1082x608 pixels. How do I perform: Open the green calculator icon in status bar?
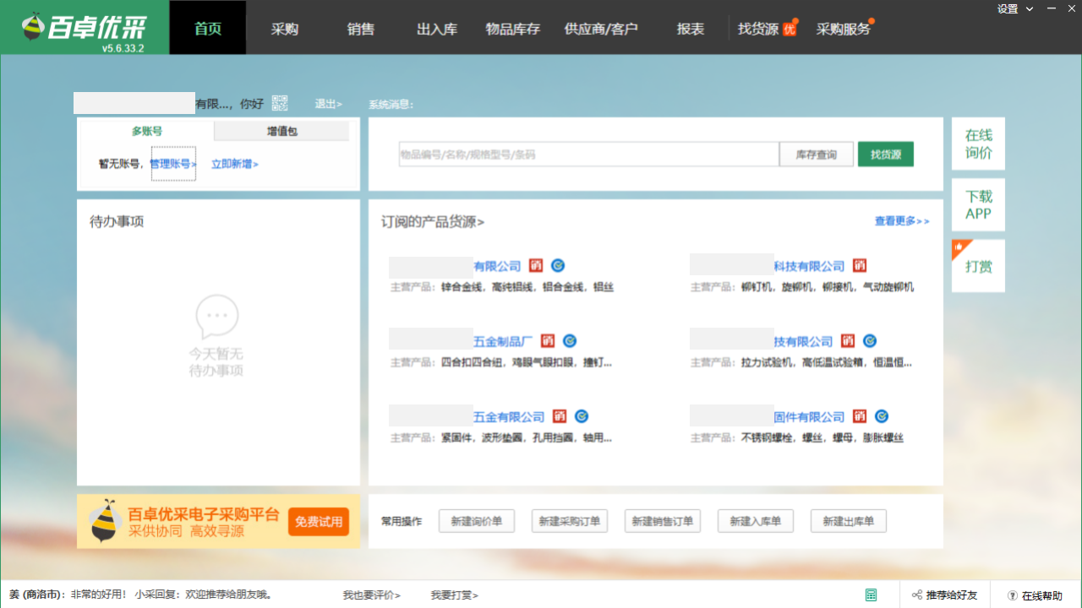click(x=871, y=595)
